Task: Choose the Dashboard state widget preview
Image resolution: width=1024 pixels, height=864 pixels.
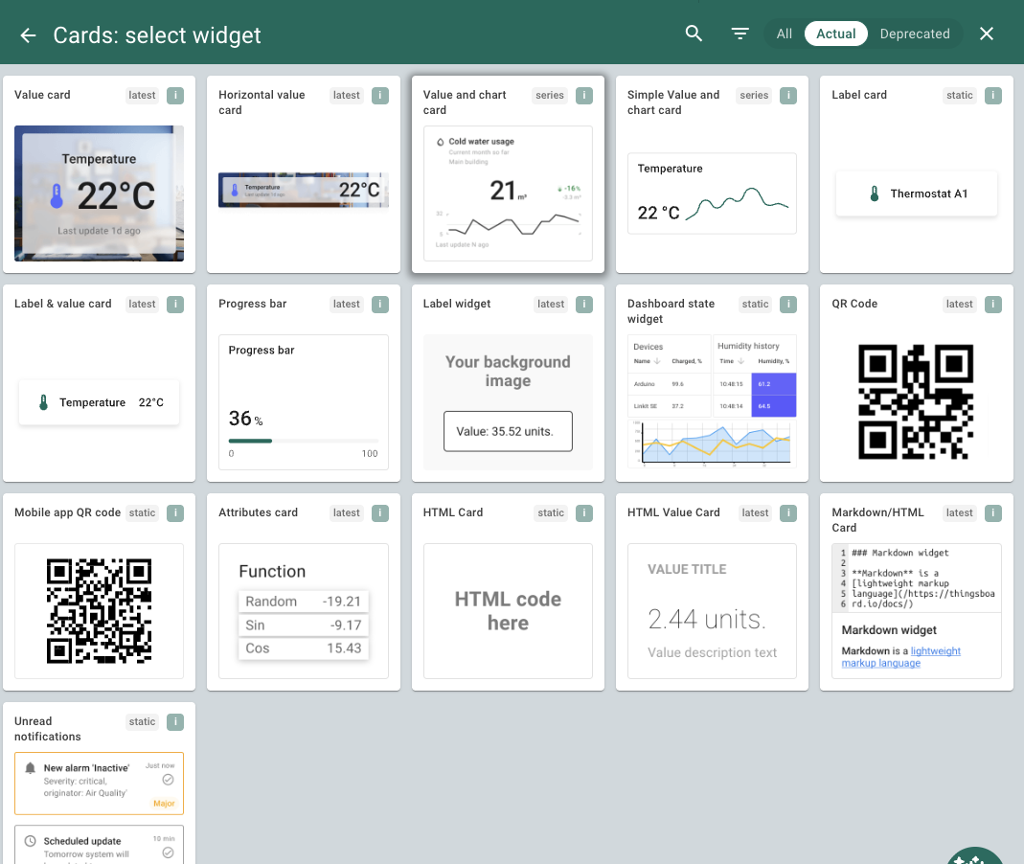Action: [x=712, y=402]
